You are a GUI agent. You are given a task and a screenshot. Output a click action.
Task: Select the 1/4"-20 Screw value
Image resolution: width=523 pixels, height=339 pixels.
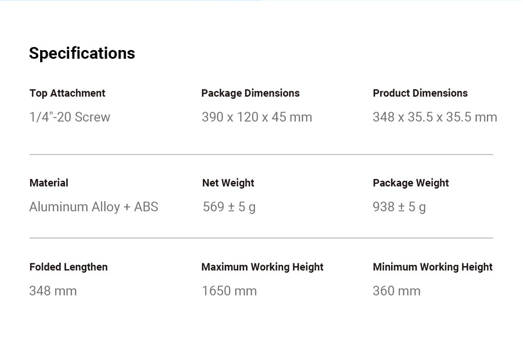click(x=70, y=117)
